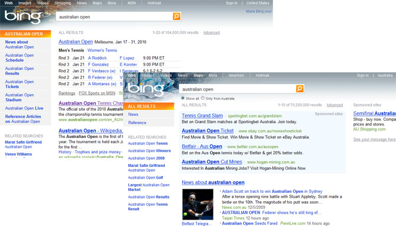Image resolution: width=396 pixels, height=226 pixels.
Task: Click 'See your message here' link
Action: (x=374, y=139)
